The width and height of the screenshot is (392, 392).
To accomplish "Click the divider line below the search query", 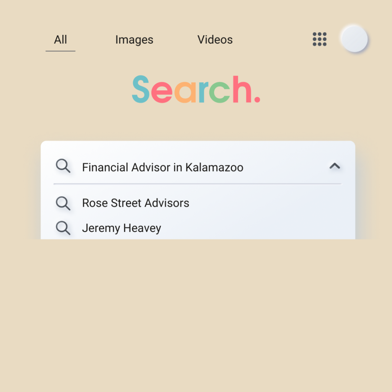I will tap(198, 184).
